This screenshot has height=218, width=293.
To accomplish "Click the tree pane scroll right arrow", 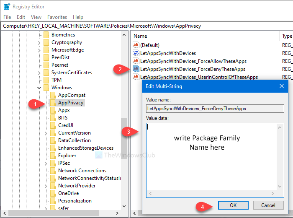I will [x=117, y=213].
